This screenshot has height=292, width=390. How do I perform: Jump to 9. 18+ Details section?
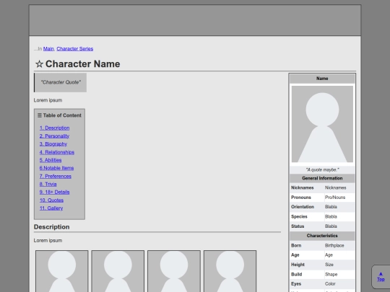pos(54,193)
